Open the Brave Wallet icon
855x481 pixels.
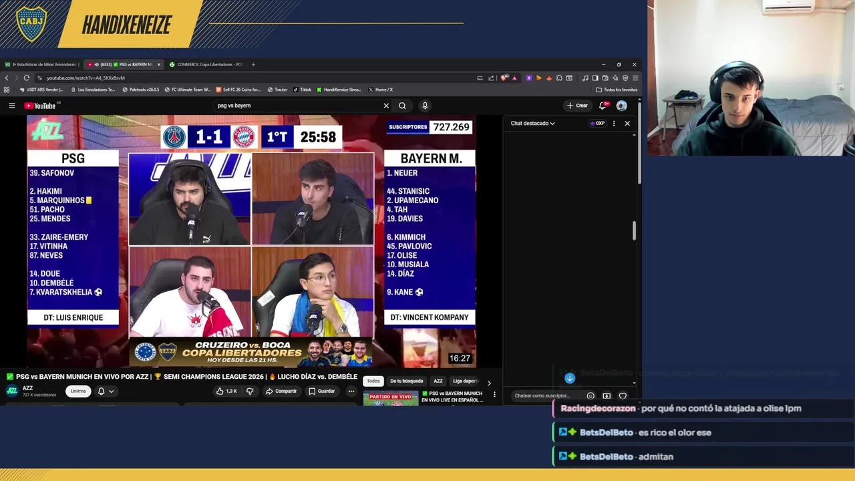pos(605,78)
